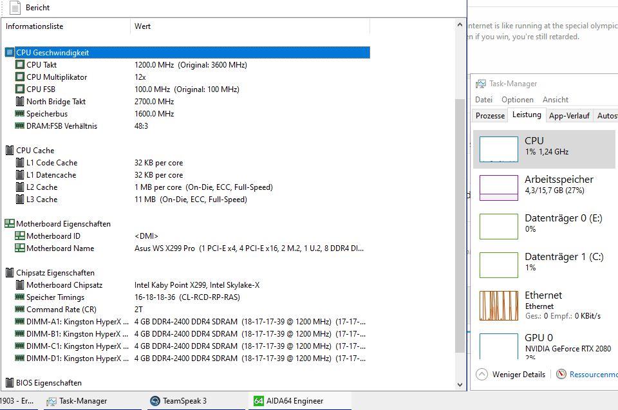Select the Leistung tab
The image size is (618, 410).
[x=527, y=115]
